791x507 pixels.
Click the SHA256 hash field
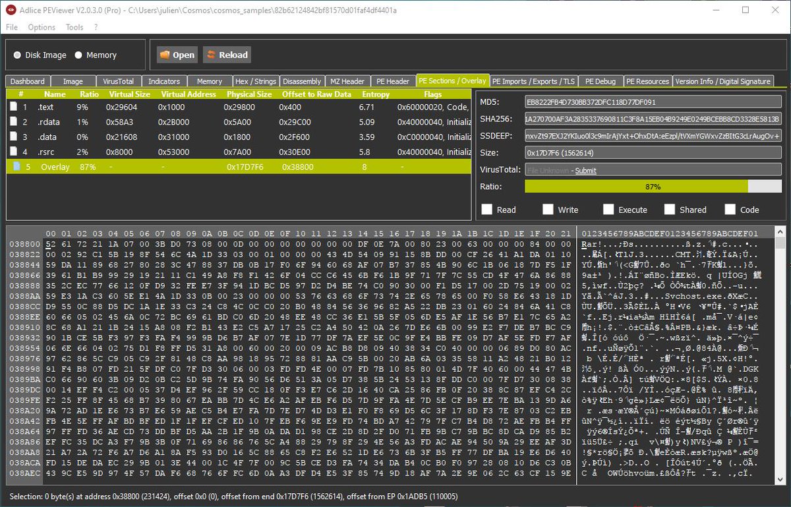pyautogui.click(x=653, y=119)
